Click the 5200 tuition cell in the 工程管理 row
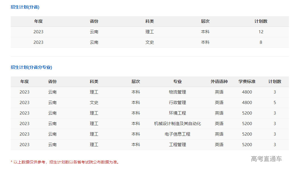 point(247,145)
